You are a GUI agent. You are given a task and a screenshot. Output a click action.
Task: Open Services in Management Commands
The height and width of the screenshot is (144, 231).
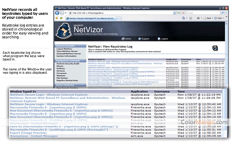[x=60, y=71]
